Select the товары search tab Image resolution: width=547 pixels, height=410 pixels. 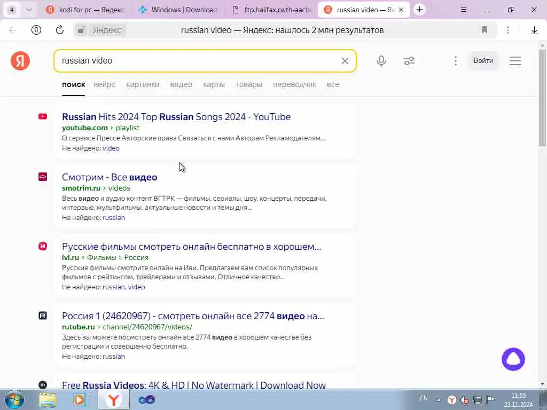(x=249, y=84)
